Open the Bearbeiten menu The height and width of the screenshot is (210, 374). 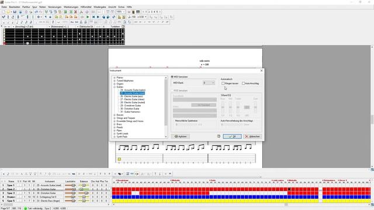(15, 7)
